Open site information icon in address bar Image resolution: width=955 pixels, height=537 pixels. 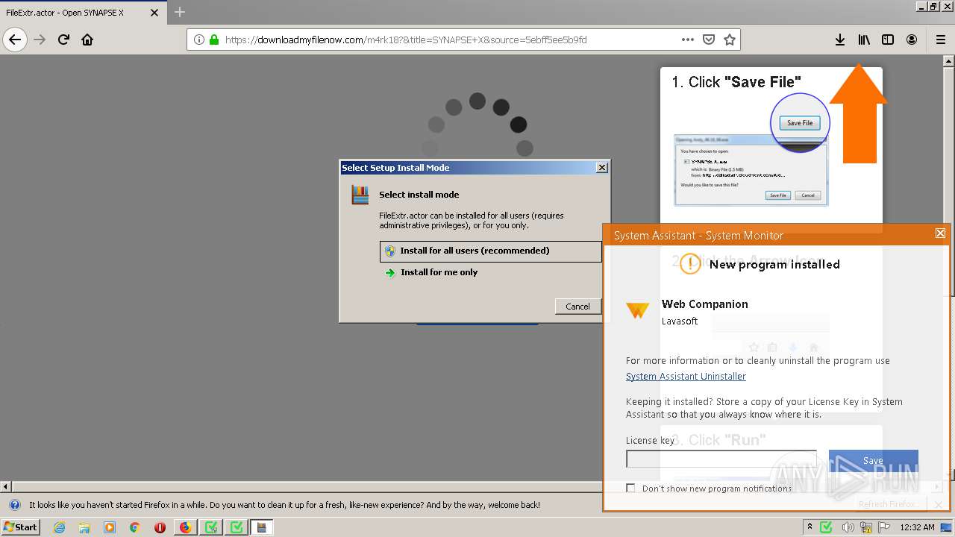199,40
